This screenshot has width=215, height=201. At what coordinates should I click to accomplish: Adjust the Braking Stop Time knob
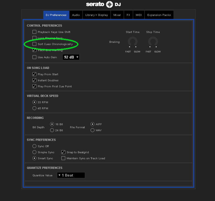153,42
